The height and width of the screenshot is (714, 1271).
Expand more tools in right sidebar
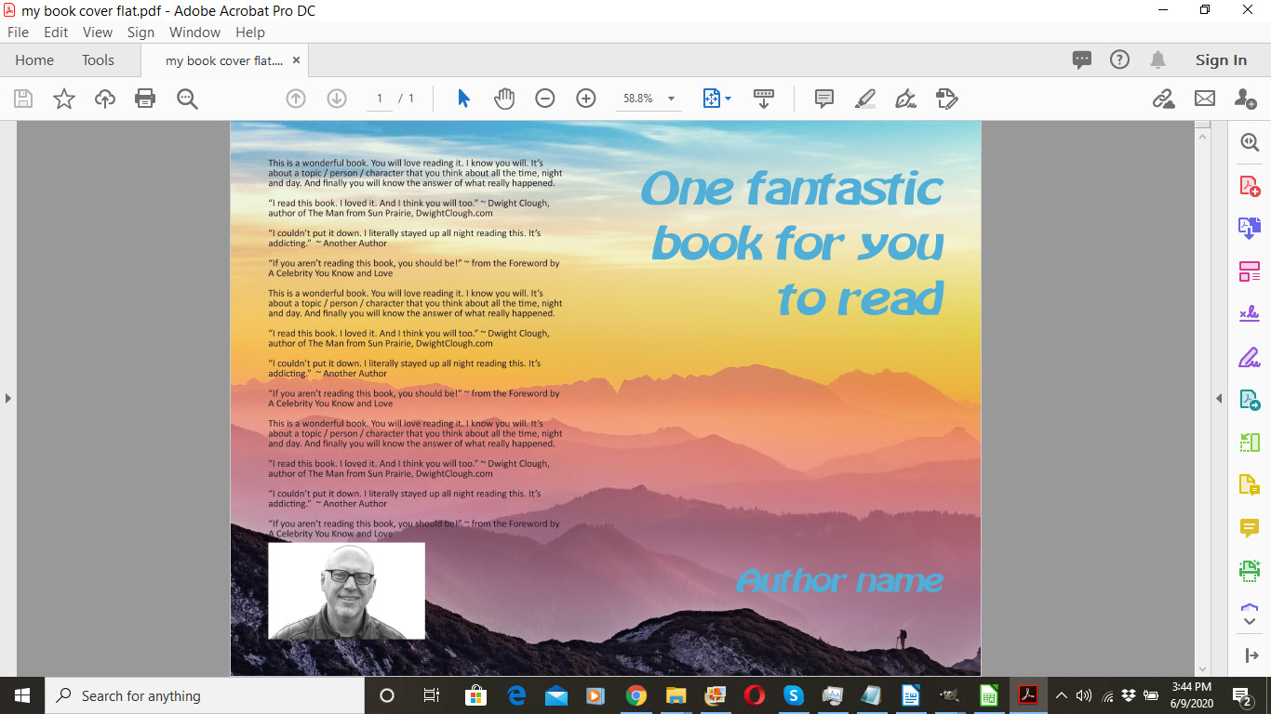(x=1249, y=615)
